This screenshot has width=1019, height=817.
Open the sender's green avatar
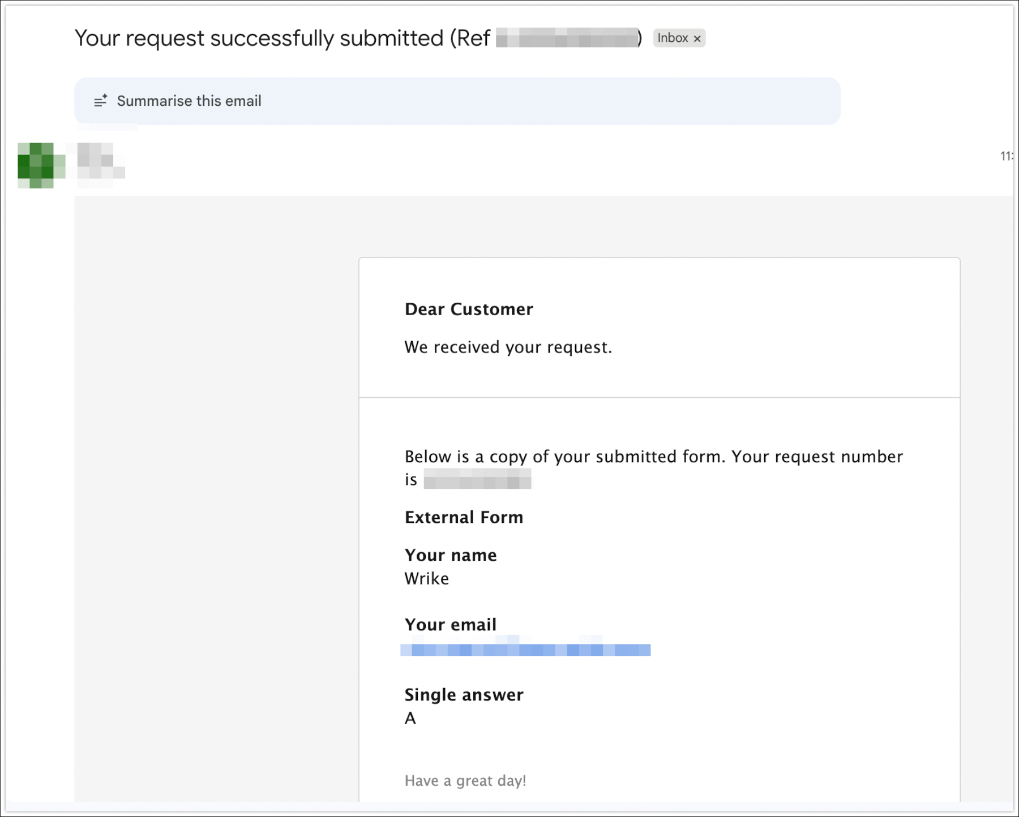(x=41, y=165)
